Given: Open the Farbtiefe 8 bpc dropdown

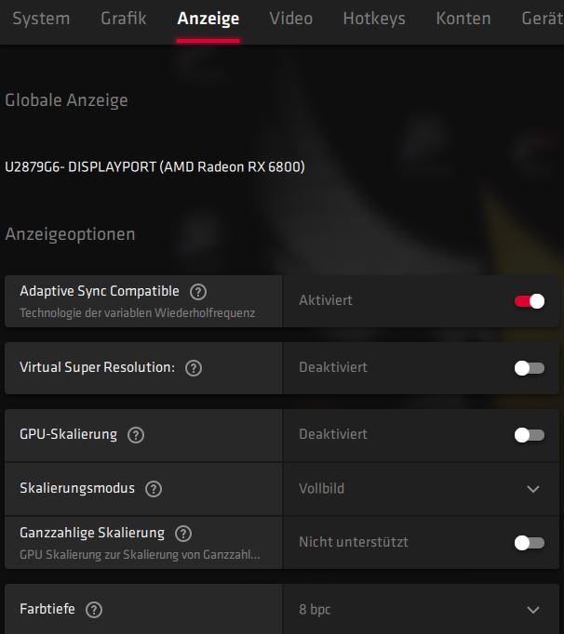Looking at the screenshot, I should click(421, 609).
